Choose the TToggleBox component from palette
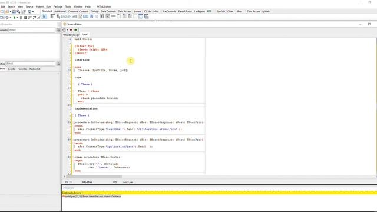This screenshot has width=377, height=212. pyautogui.click(x=86, y=16)
